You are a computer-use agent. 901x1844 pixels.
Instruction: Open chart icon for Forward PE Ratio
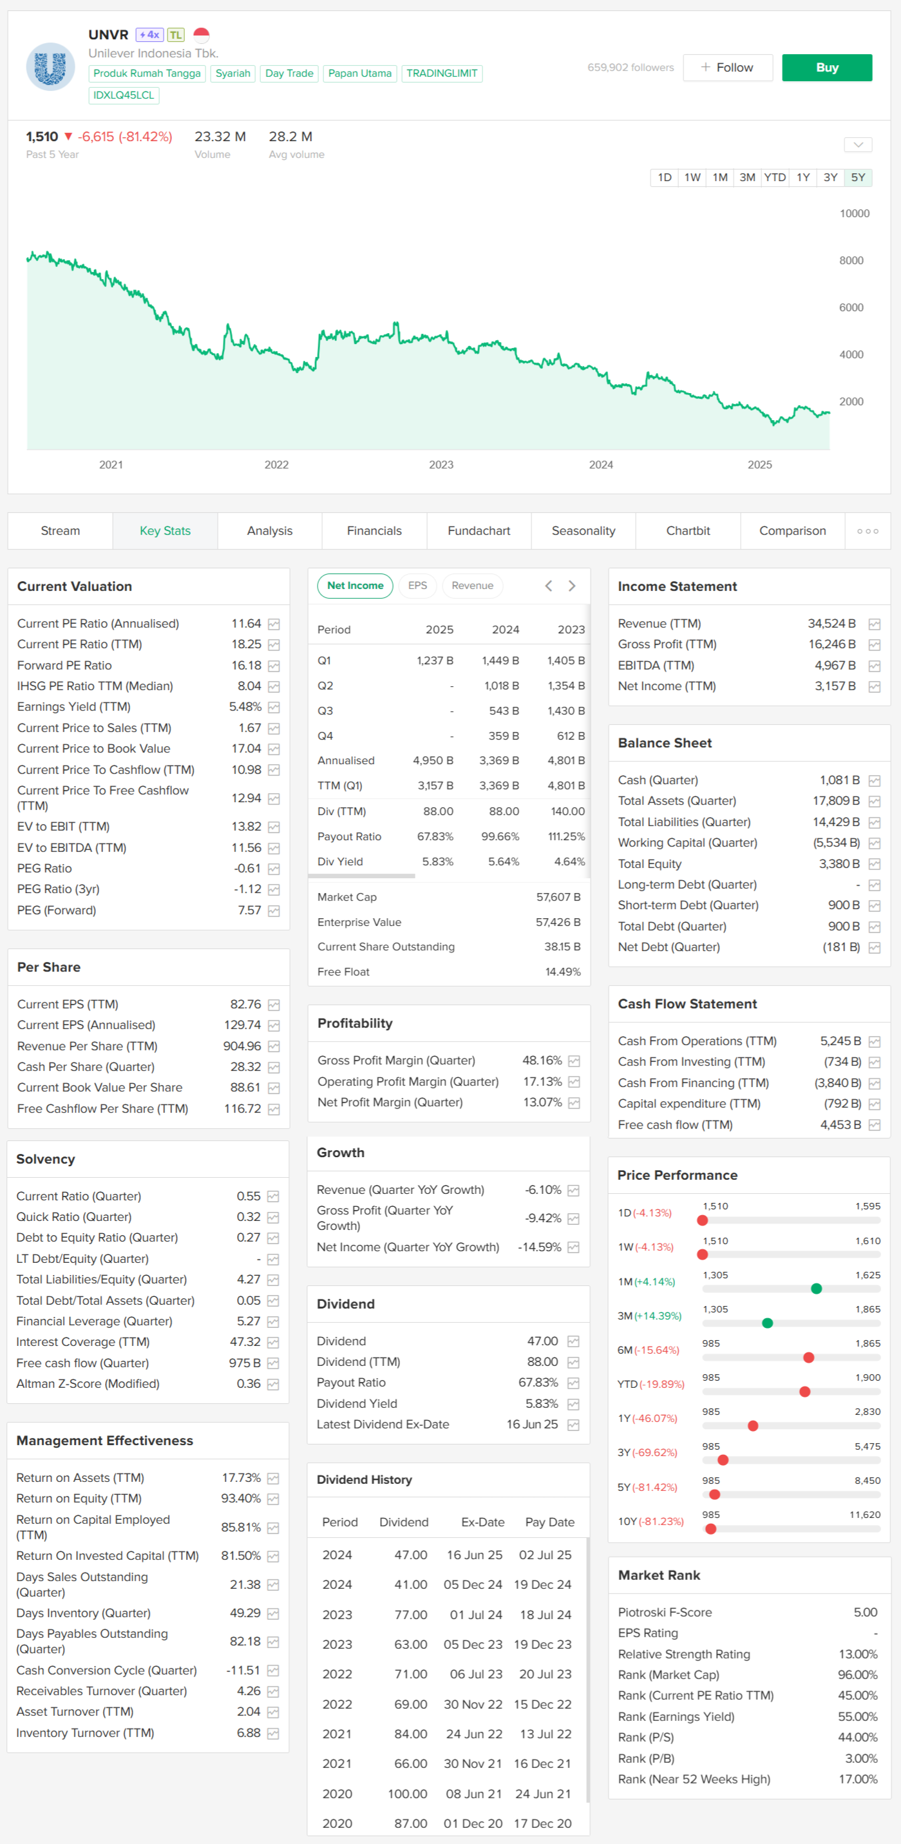[x=273, y=666]
